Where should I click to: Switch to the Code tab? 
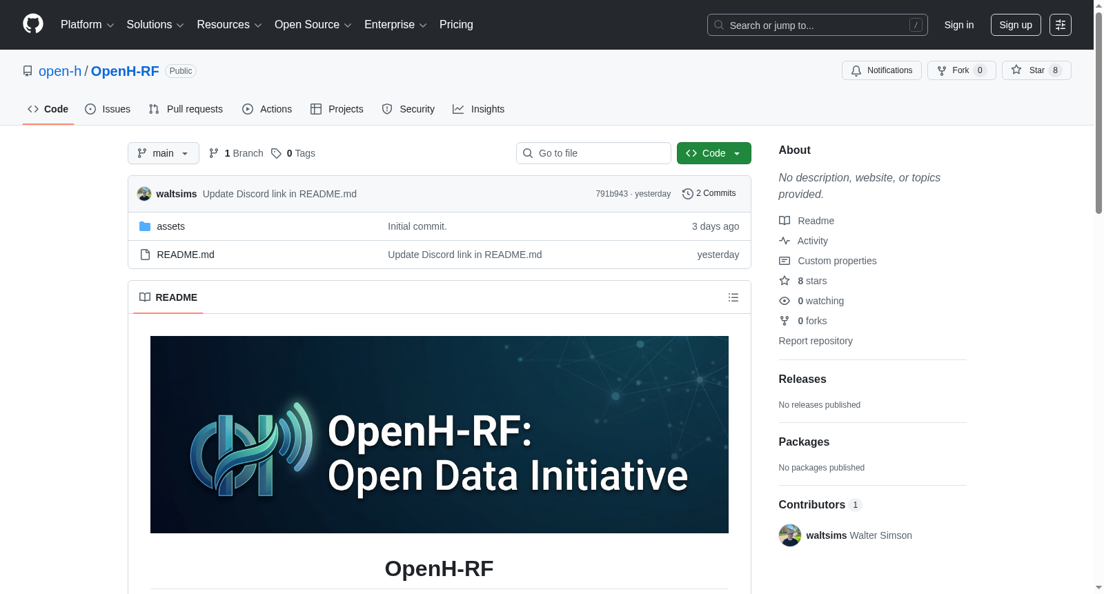click(x=48, y=109)
